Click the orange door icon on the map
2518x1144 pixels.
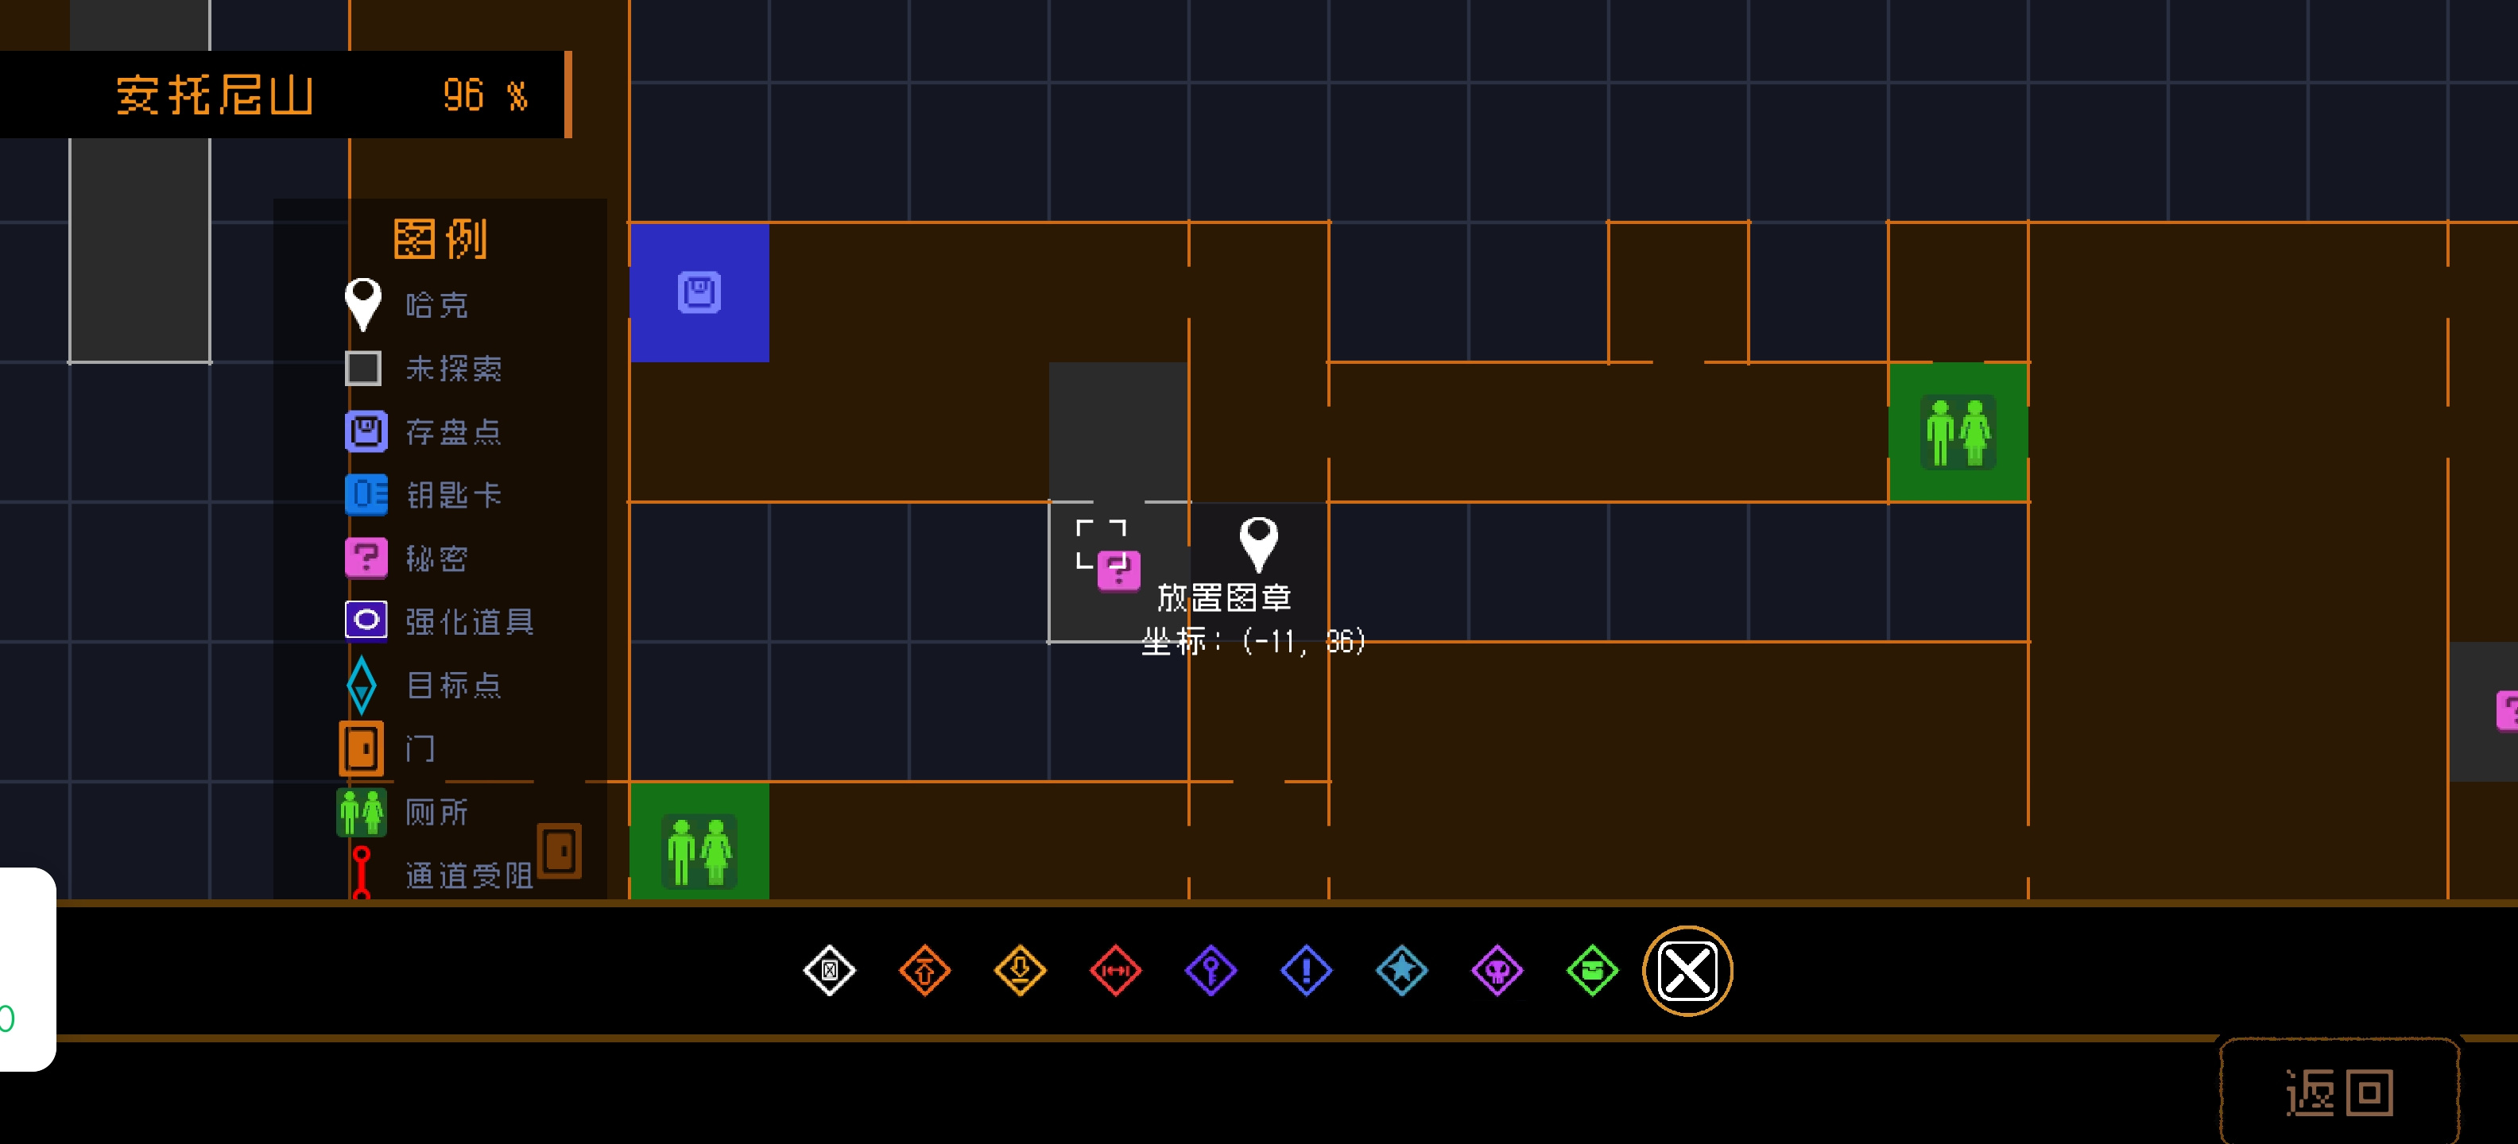pyautogui.click(x=560, y=851)
